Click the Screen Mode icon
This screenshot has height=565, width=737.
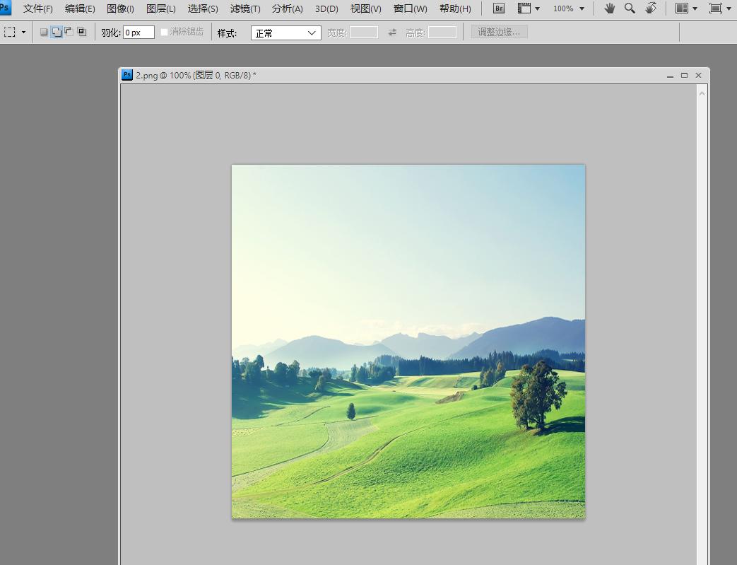(x=716, y=8)
